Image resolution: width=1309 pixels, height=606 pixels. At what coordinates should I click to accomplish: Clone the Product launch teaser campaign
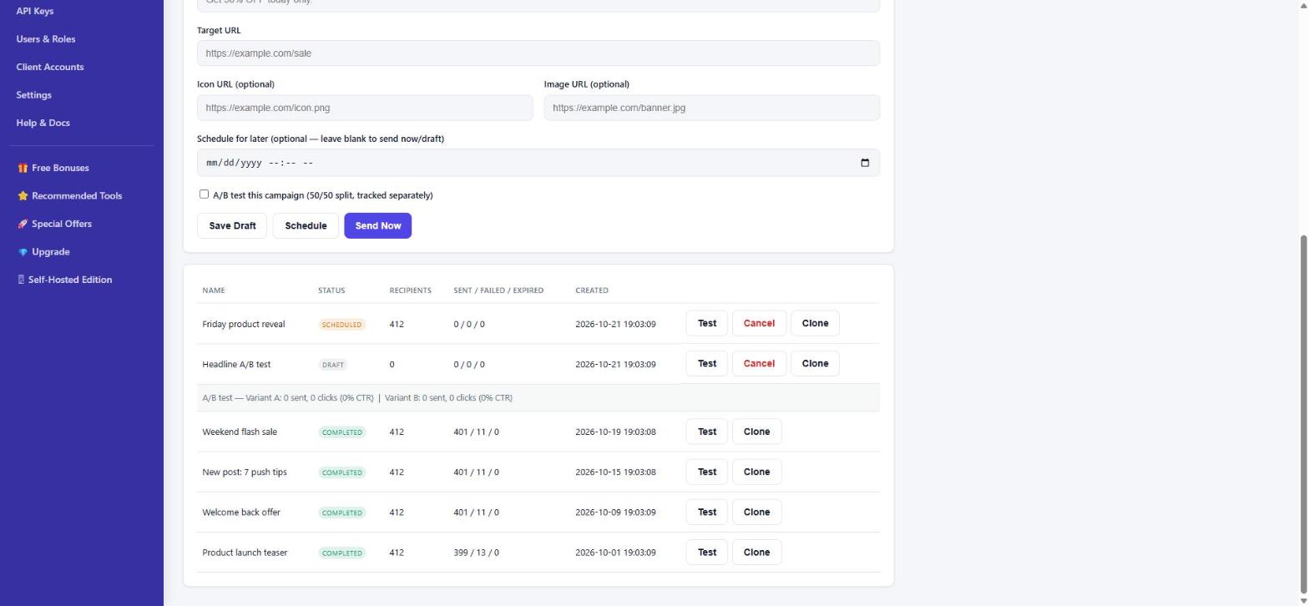point(756,552)
